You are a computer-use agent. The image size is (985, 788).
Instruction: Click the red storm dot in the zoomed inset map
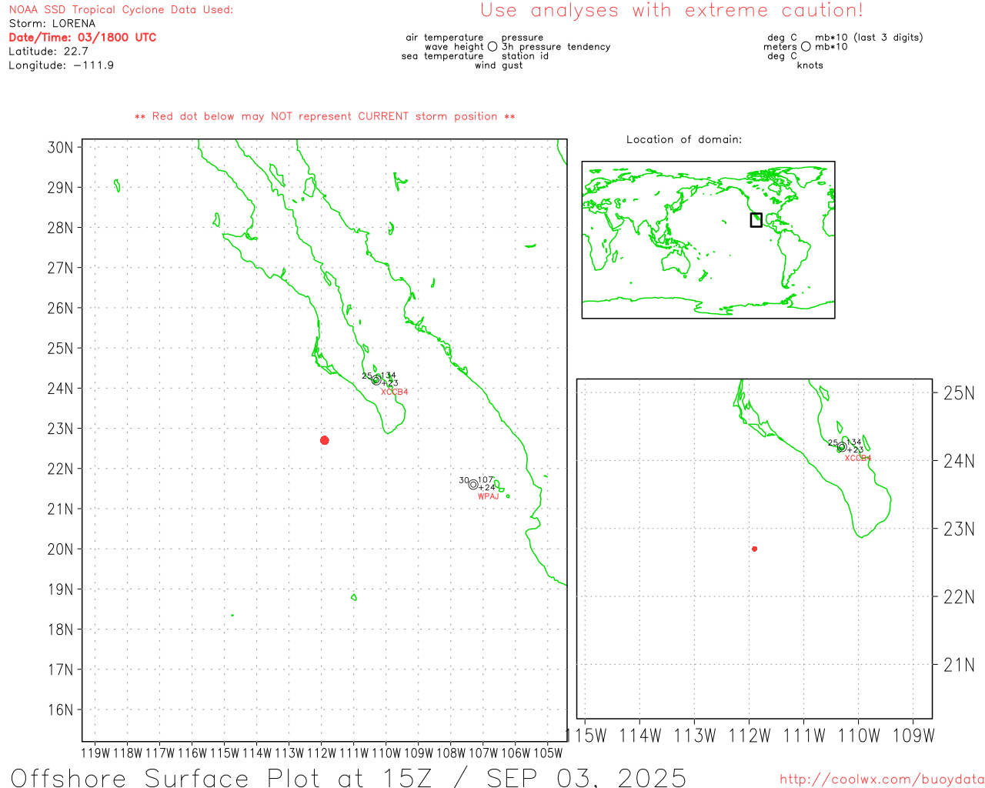tap(754, 549)
